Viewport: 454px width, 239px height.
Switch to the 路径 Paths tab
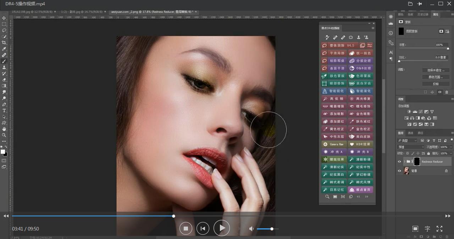pos(420,133)
